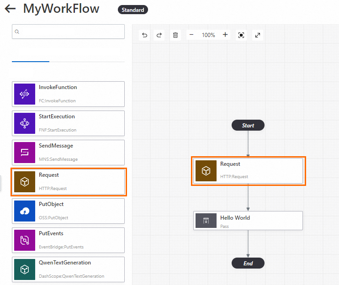This screenshot has width=339, height=285.
Task: Go back using the left arrow
Action: pyautogui.click(x=10, y=9)
